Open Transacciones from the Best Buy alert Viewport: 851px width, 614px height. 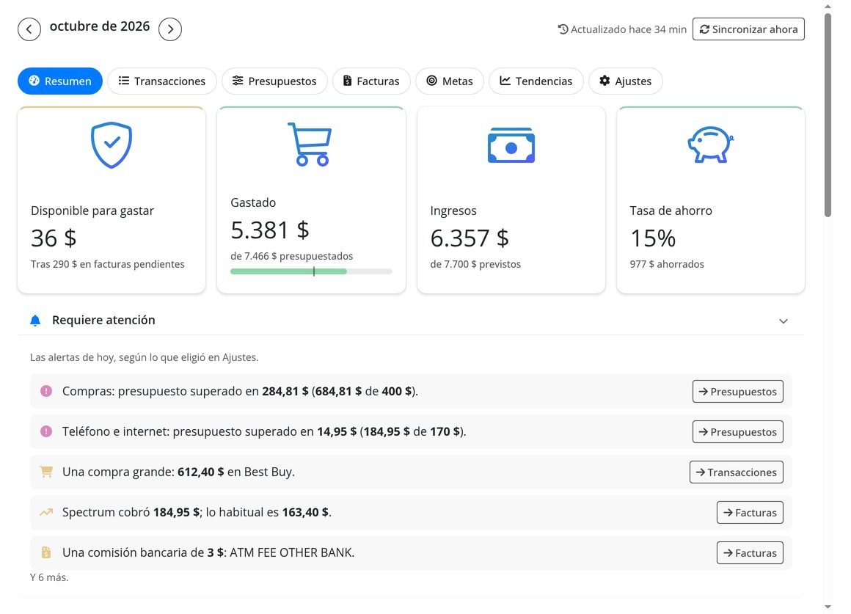[x=737, y=472]
